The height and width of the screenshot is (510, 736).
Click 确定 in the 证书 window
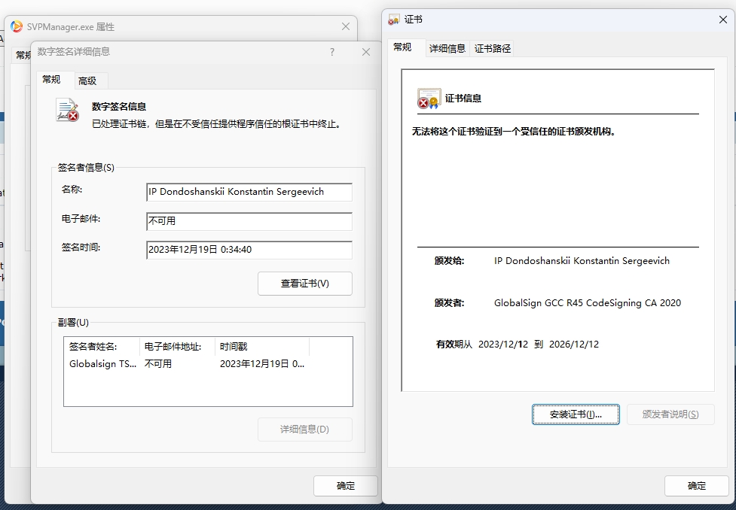pyautogui.click(x=697, y=486)
